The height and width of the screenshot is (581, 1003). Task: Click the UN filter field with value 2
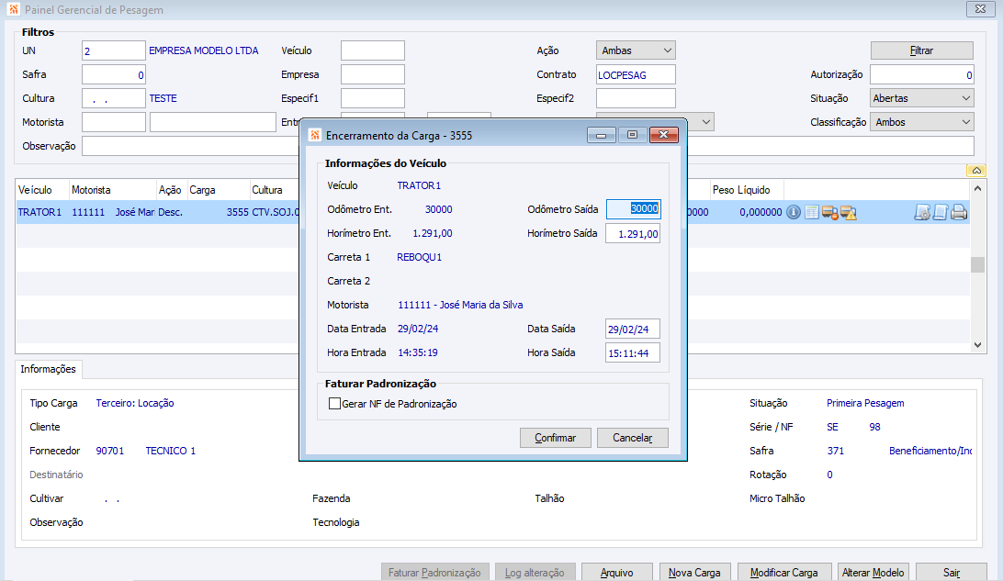point(114,50)
